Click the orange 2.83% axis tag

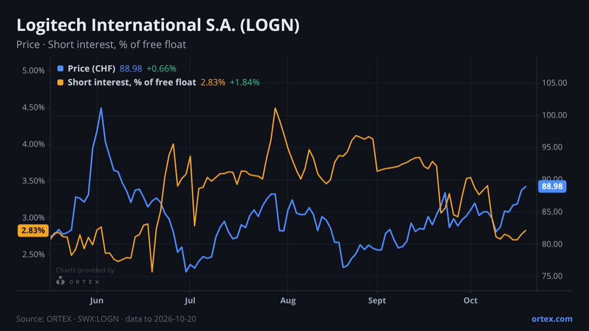(x=33, y=230)
